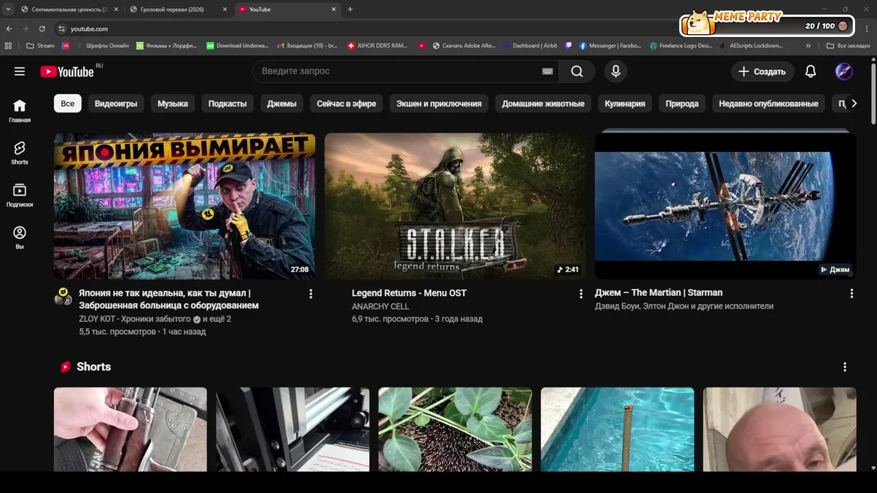Select the Недавно опубликованные chip
This screenshot has width=877, height=493.
pyautogui.click(x=769, y=103)
